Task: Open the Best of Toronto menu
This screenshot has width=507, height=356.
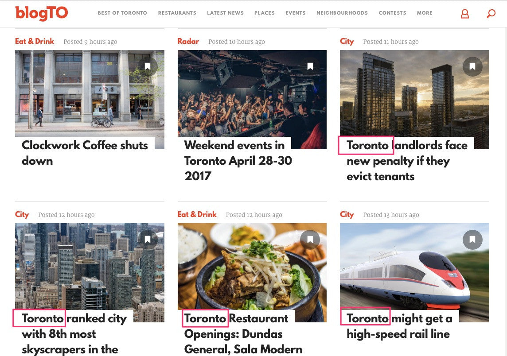Action: point(122,13)
